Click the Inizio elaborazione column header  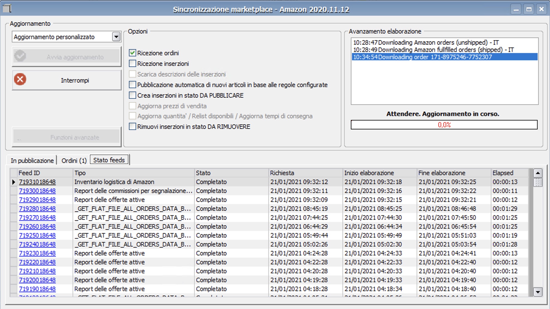click(380, 173)
